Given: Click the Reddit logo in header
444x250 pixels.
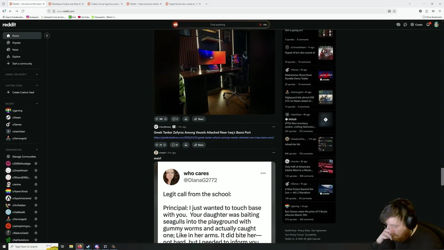Looking at the screenshot, I should click(x=9, y=25).
